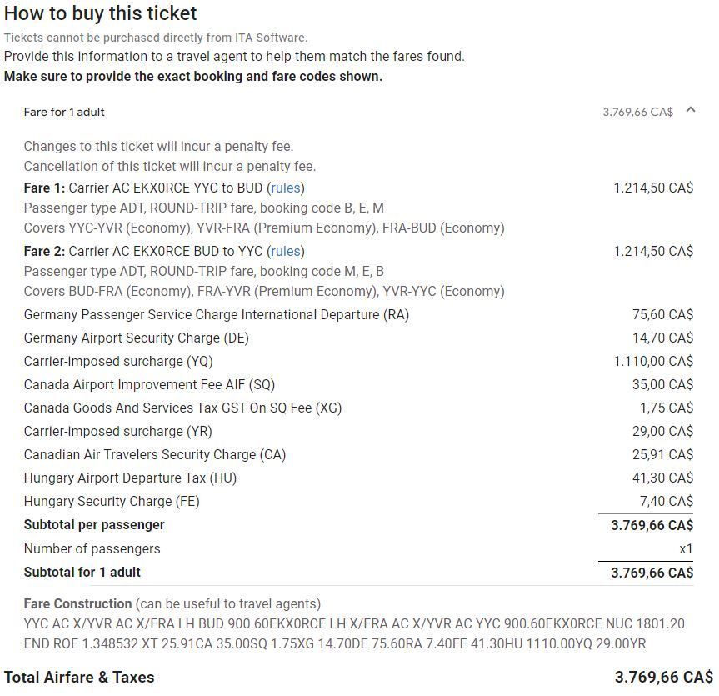
Task: Click the Fare Construction heading text
Action: click(77, 604)
